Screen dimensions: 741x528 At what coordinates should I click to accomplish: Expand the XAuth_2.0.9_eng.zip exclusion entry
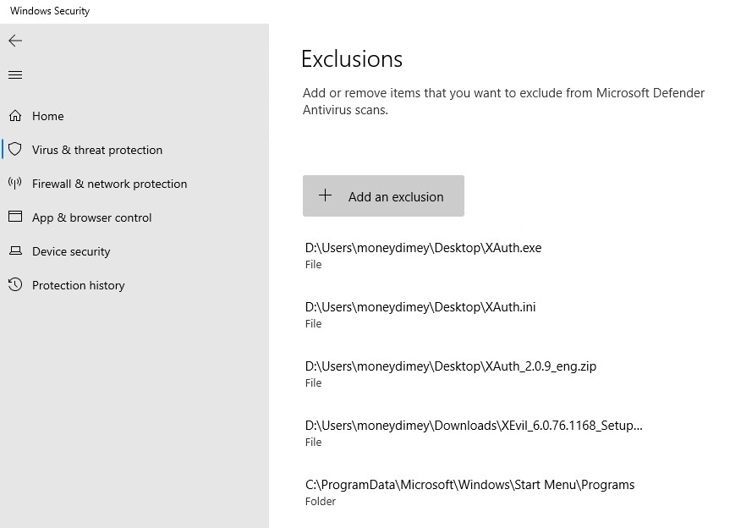pyautogui.click(x=473, y=373)
